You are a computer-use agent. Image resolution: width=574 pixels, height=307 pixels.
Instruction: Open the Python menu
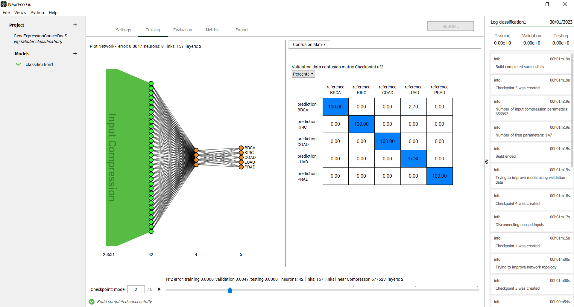[x=37, y=13]
